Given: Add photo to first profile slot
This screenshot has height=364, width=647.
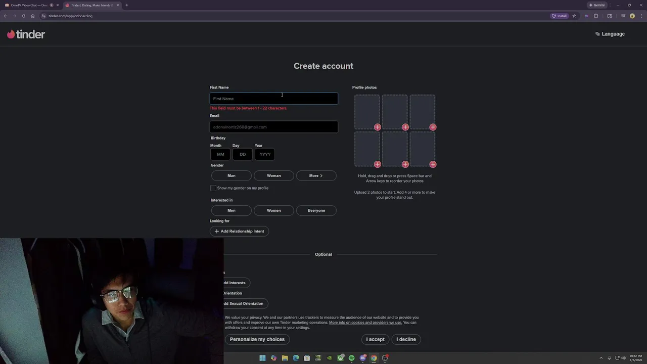Looking at the screenshot, I should coord(378,127).
